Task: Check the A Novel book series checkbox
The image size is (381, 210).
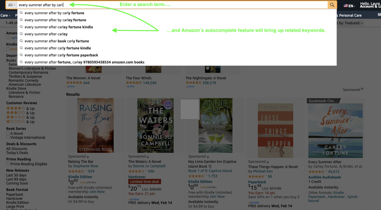Action: (8, 133)
